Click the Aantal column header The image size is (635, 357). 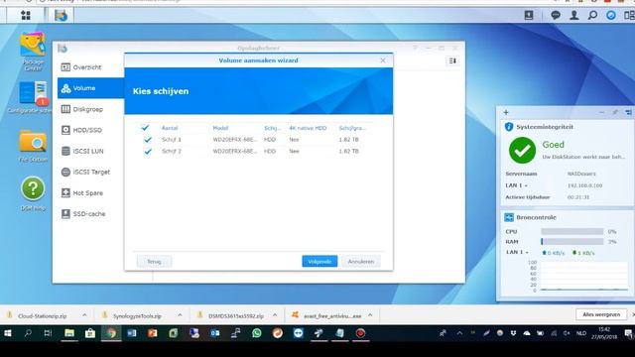point(170,128)
